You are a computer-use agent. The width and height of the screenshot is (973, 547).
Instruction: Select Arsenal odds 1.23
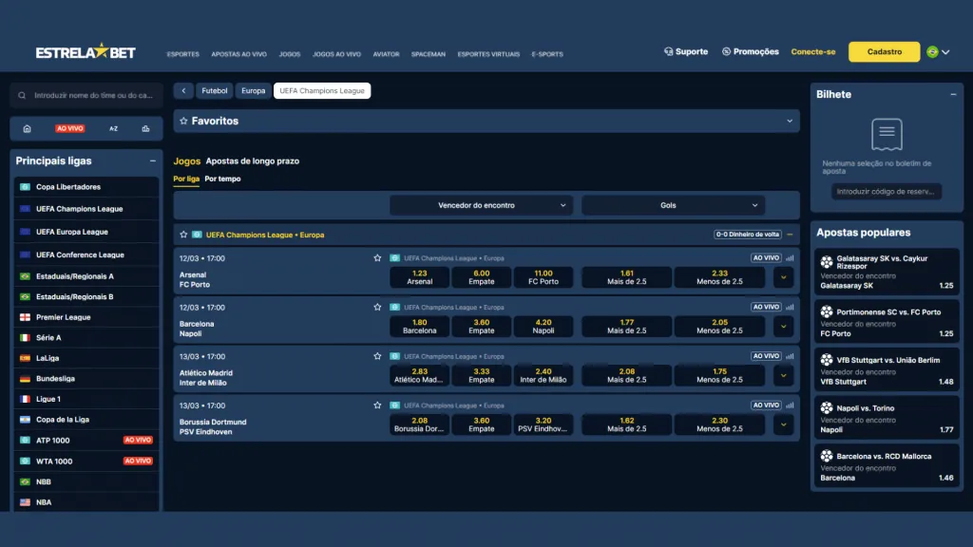419,276
